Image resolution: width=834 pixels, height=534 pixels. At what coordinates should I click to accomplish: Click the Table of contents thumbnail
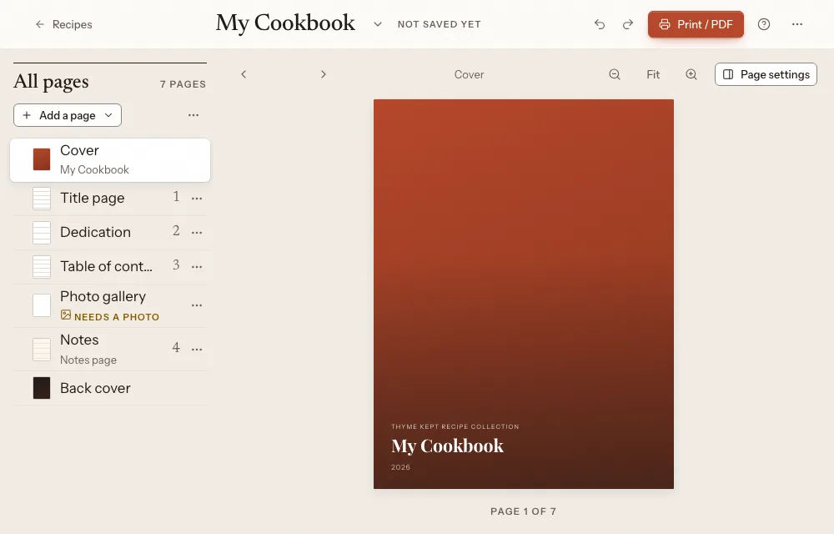point(42,266)
